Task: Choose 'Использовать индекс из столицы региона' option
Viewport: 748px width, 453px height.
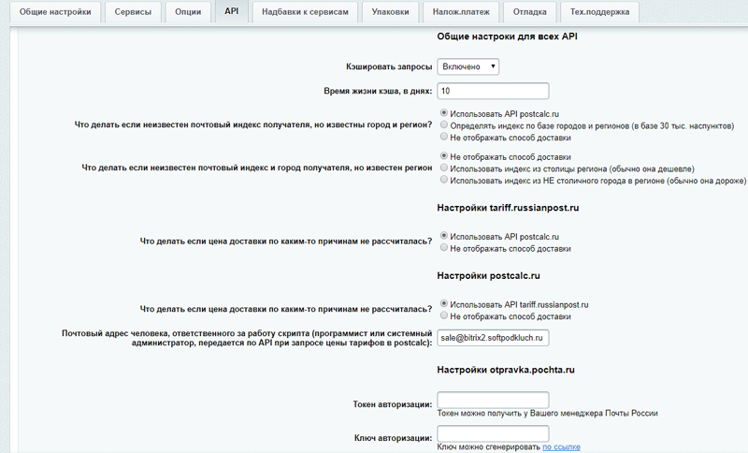Action: 443,168
